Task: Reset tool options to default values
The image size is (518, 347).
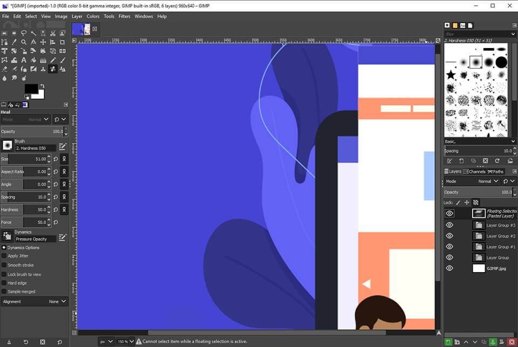Action: [59, 342]
